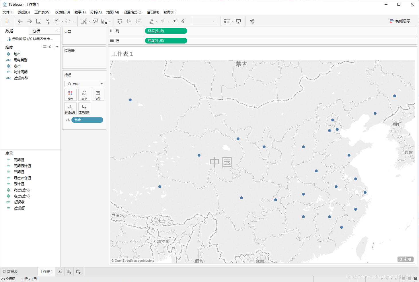This screenshot has height=282, width=419.
Task: Click the view data grid icon in 维度
Action: pos(45,47)
